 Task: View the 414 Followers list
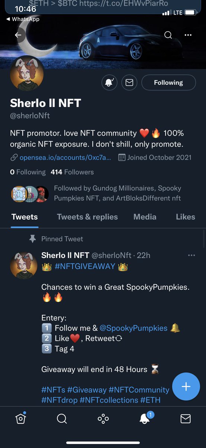point(72,172)
